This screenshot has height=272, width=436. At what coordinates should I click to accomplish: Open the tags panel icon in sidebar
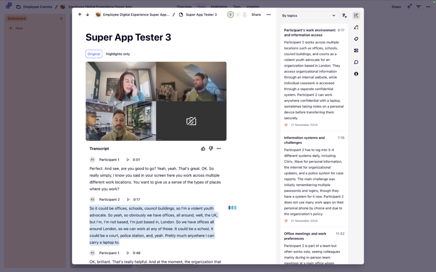[x=356, y=39]
